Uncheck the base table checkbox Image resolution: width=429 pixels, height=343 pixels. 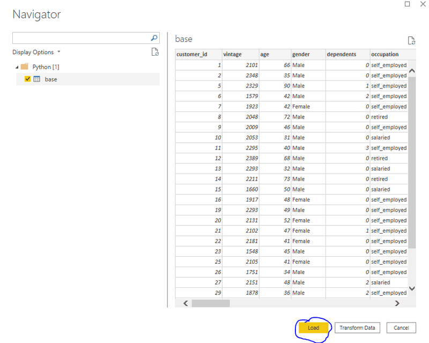pyautogui.click(x=27, y=79)
